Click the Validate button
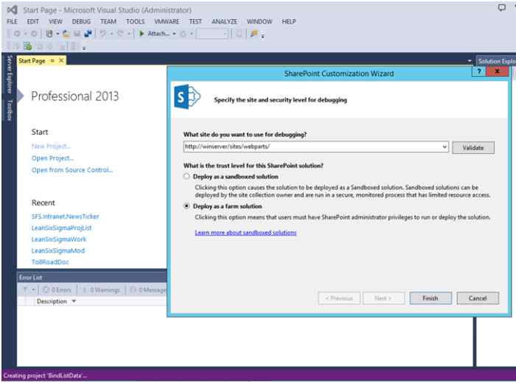The width and height of the screenshot is (516, 383). click(473, 147)
